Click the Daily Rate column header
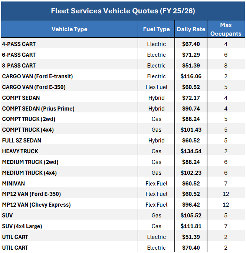246x253 pixels. click(x=191, y=29)
